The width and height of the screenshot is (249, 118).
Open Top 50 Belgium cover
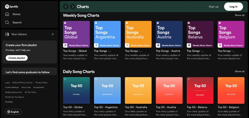tap(231, 90)
